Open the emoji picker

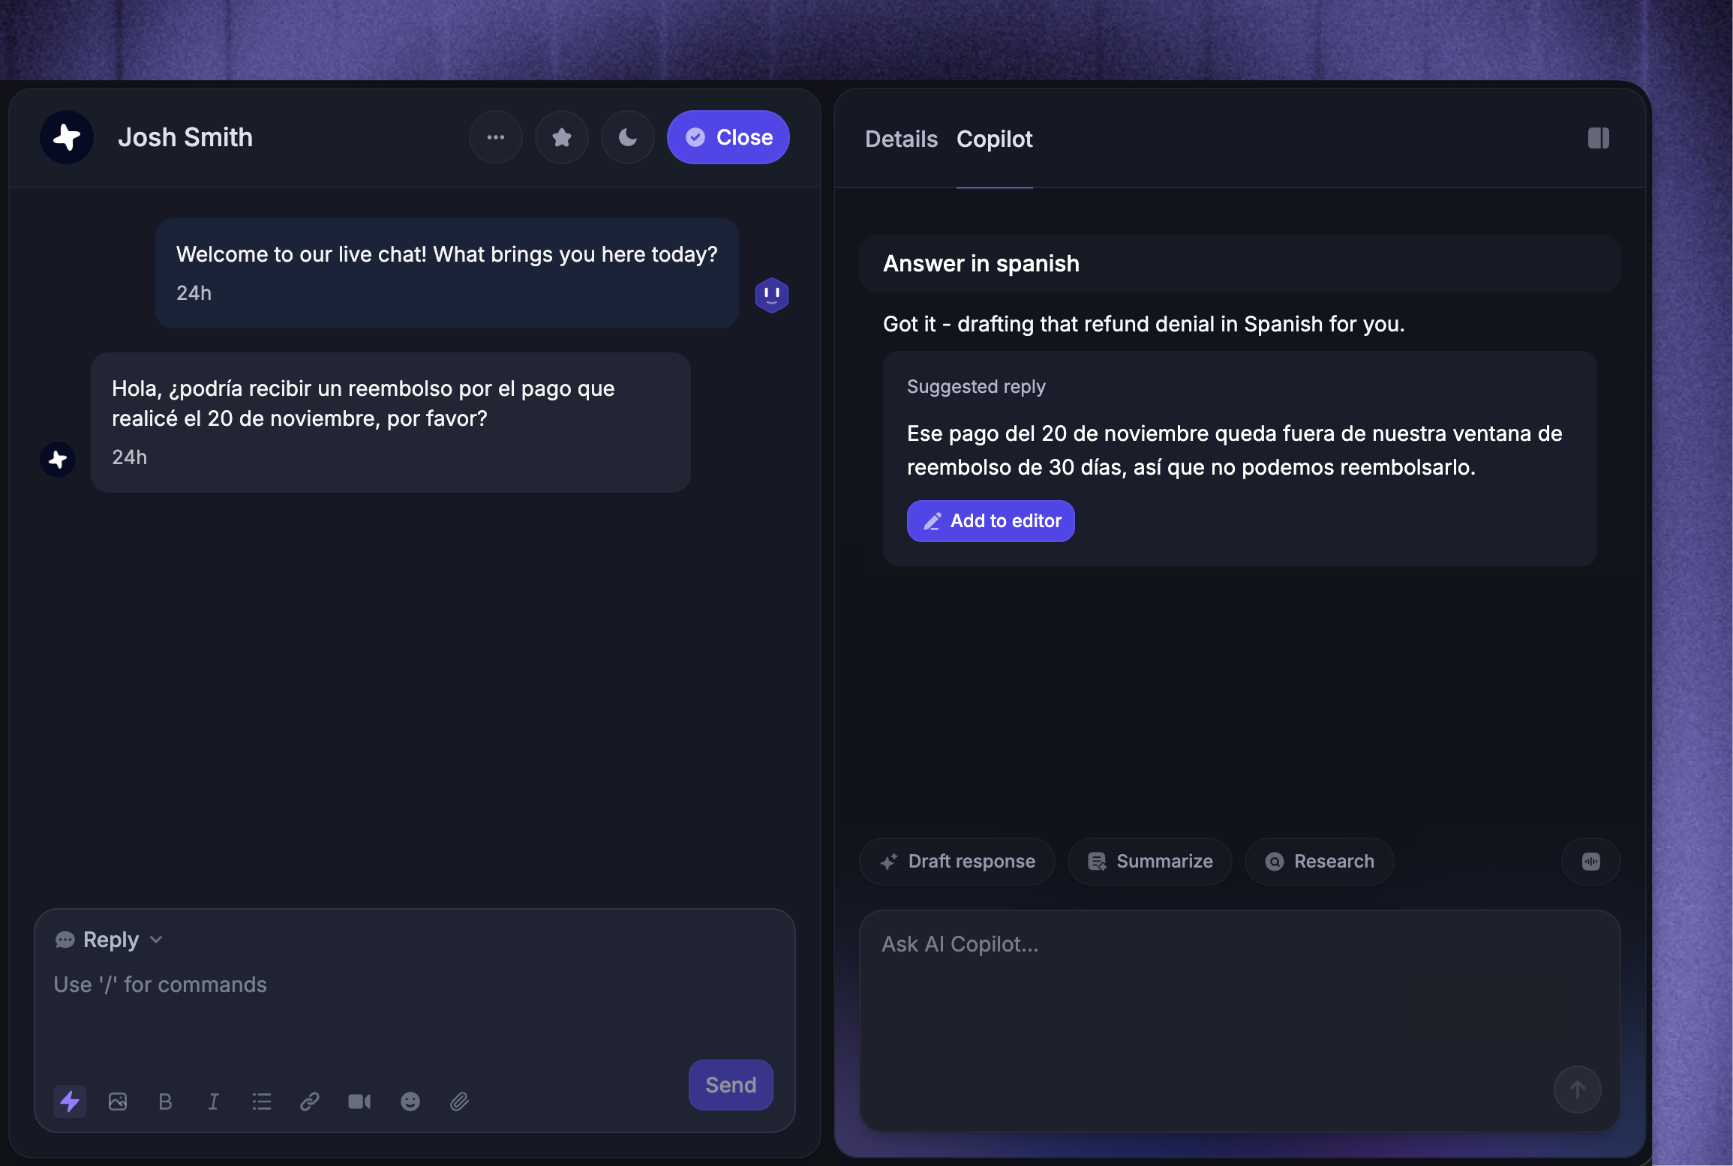pyautogui.click(x=410, y=1101)
